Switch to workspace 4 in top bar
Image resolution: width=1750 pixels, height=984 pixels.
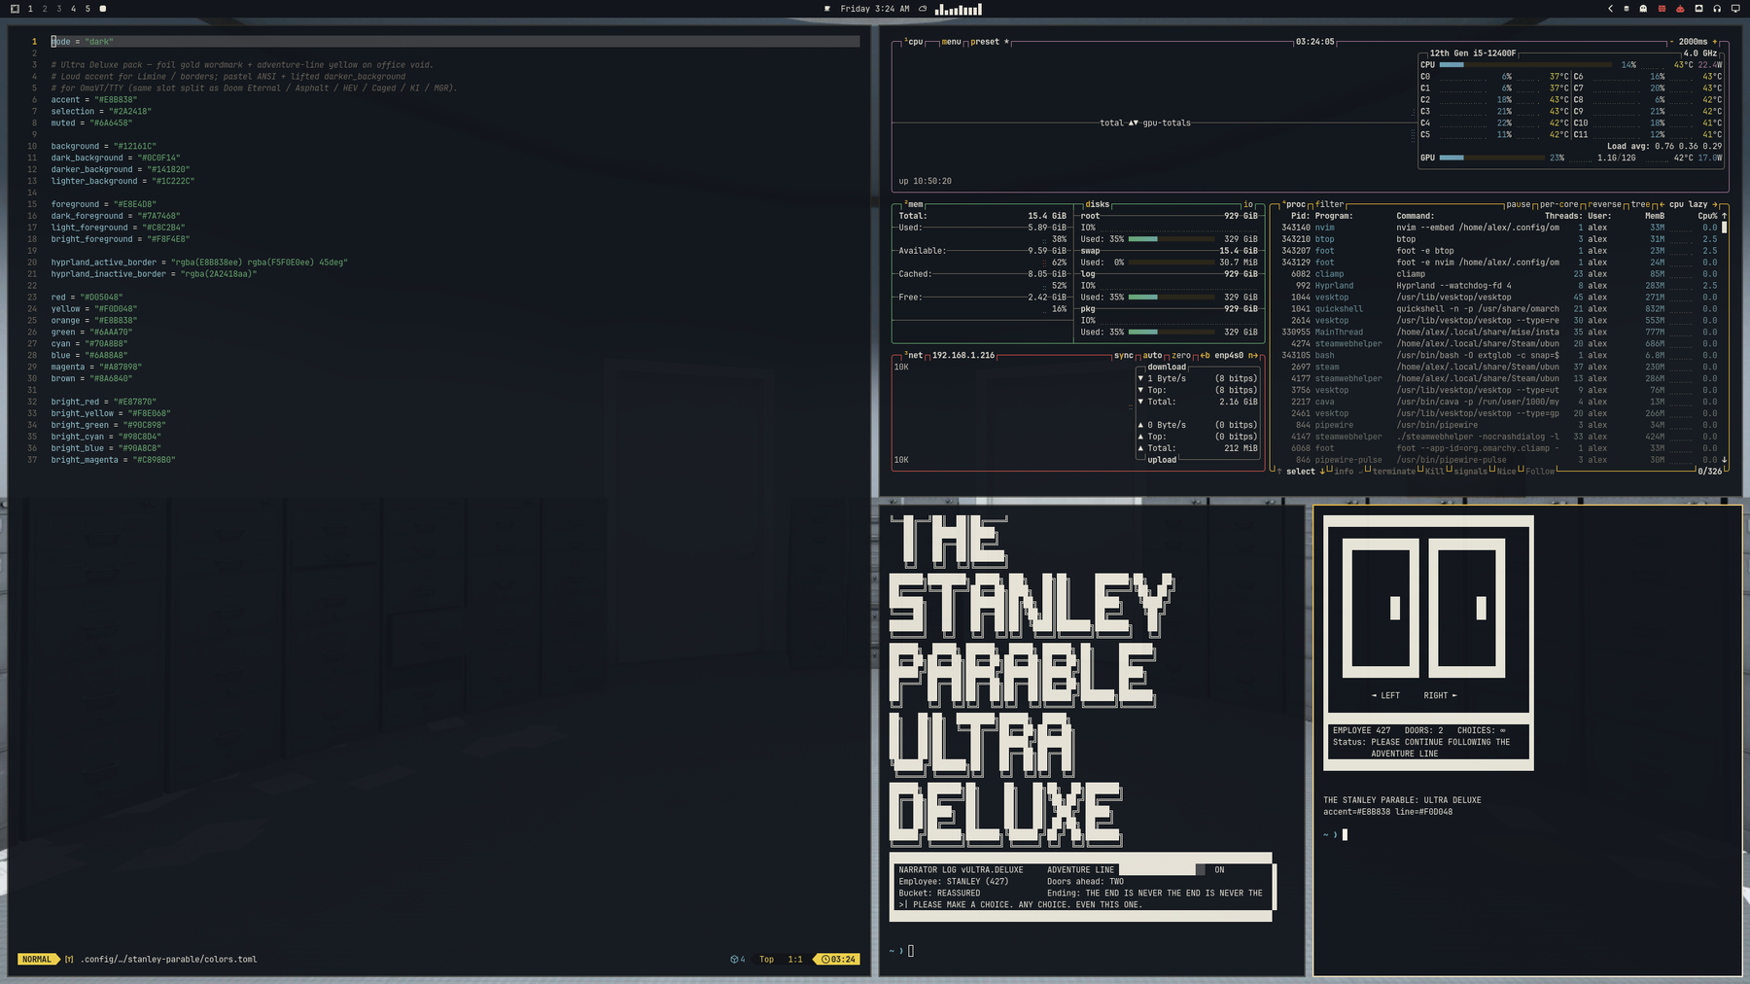coord(73,9)
